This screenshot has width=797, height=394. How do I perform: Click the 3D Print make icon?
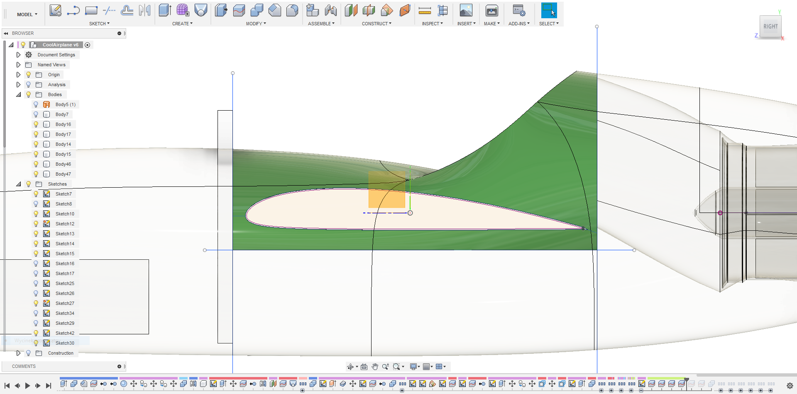(x=492, y=10)
